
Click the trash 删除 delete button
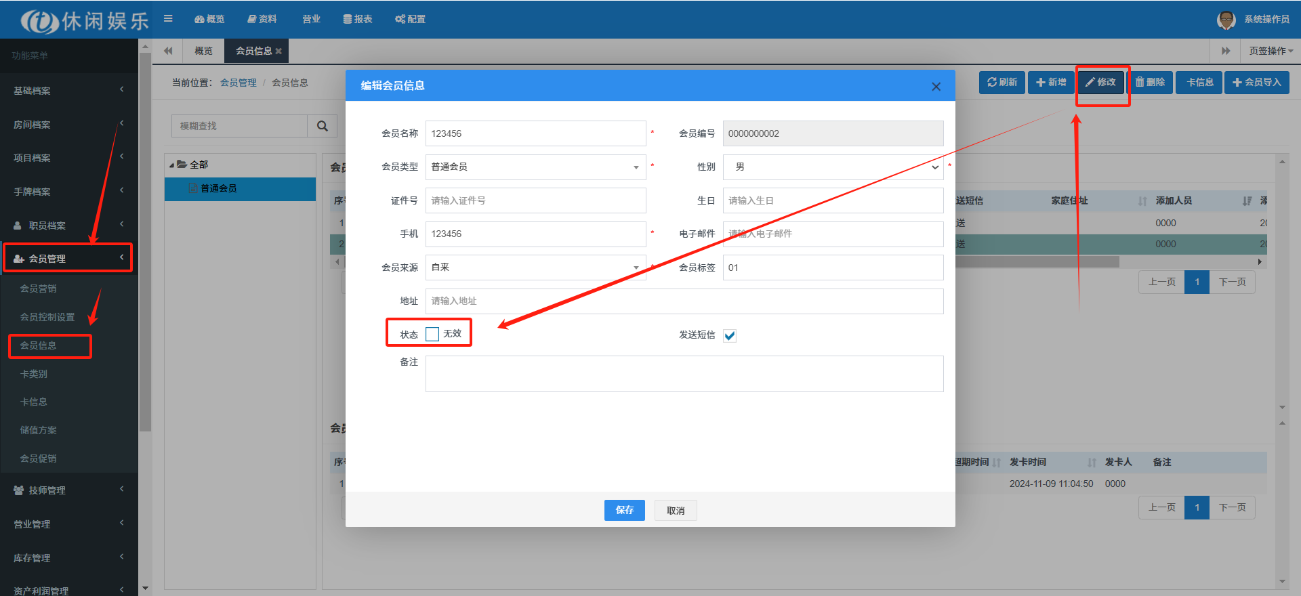pos(1150,82)
